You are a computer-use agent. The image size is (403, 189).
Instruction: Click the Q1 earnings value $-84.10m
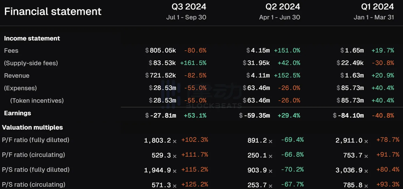(348, 115)
